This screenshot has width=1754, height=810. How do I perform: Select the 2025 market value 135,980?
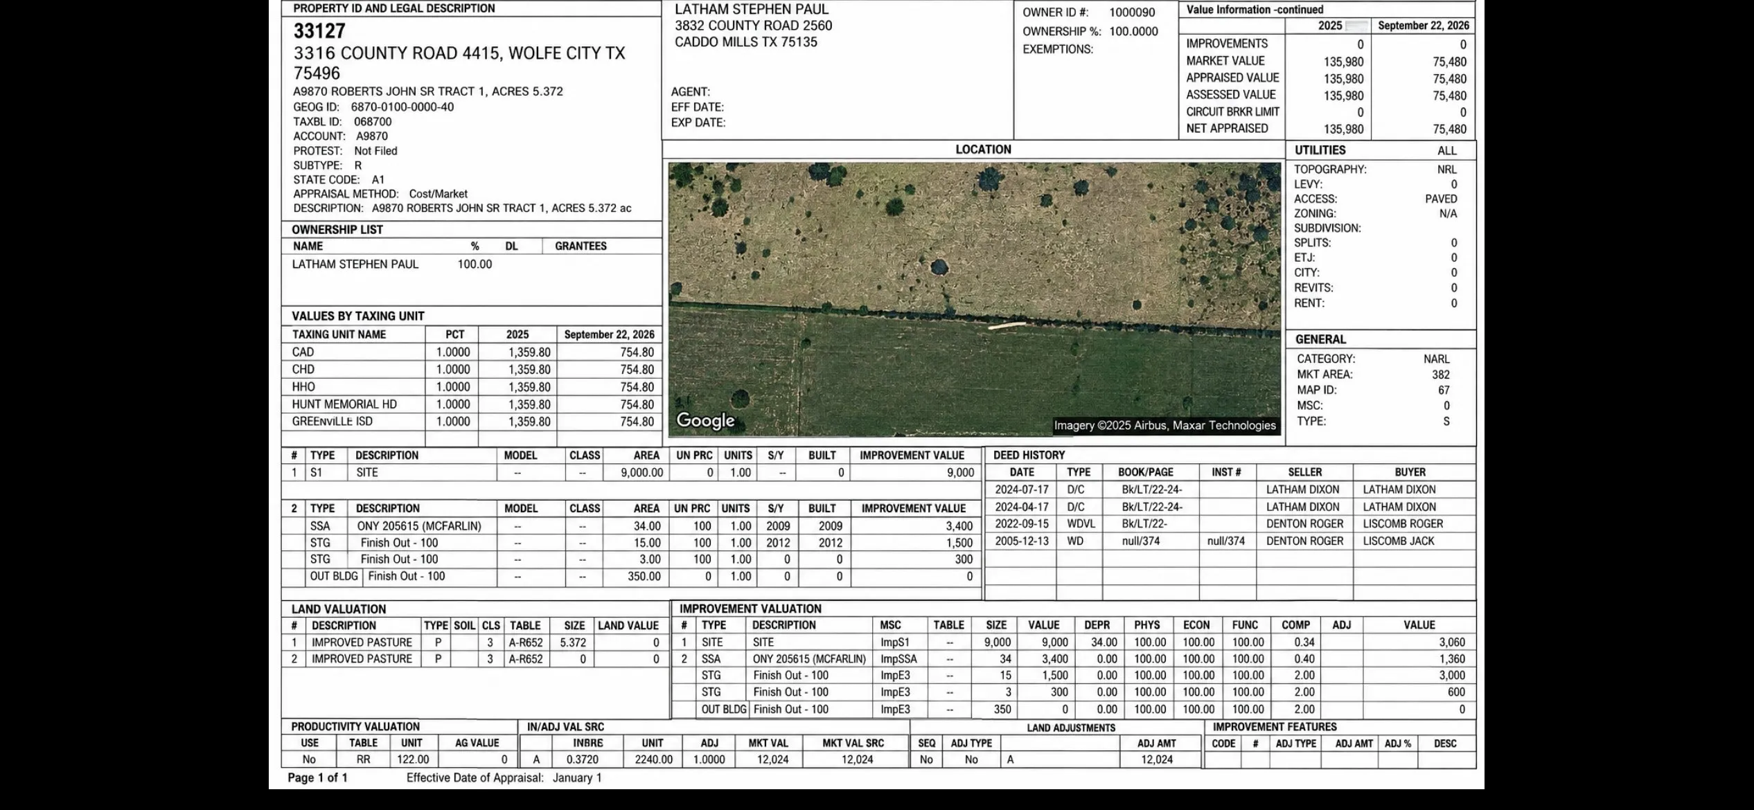point(1343,62)
